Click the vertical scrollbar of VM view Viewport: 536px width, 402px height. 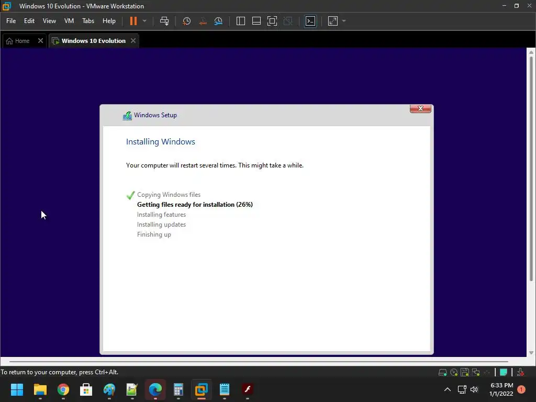[x=531, y=169]
